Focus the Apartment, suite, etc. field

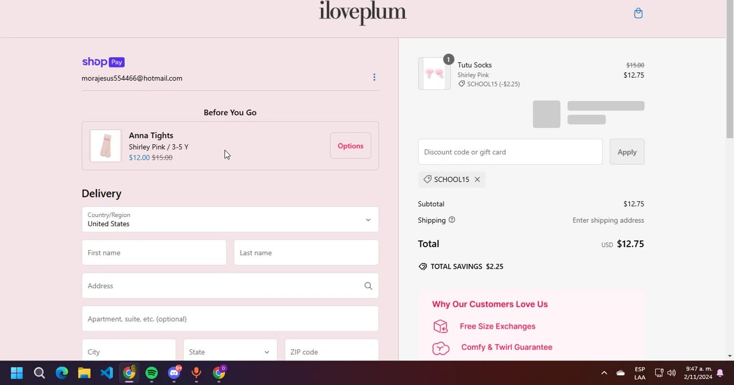pyautogui.click(x=230, y=319)
